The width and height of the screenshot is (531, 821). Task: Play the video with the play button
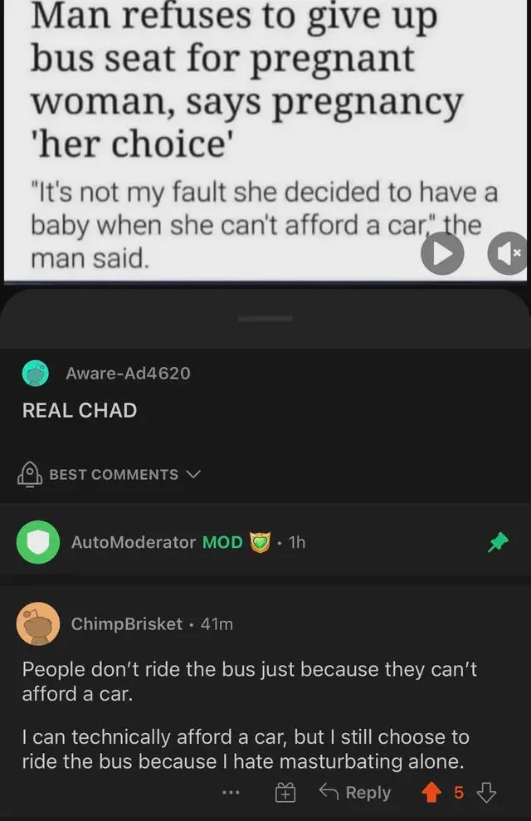click(x=442, y=253)
